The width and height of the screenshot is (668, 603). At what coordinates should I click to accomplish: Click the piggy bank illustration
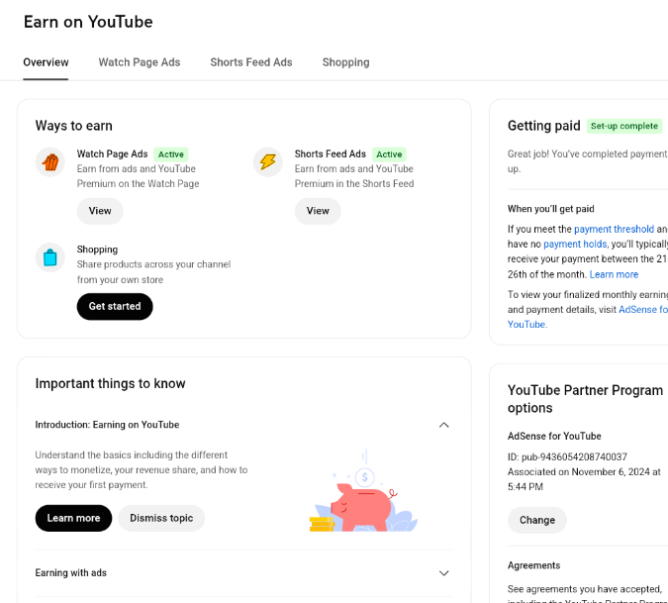[363, 492]
